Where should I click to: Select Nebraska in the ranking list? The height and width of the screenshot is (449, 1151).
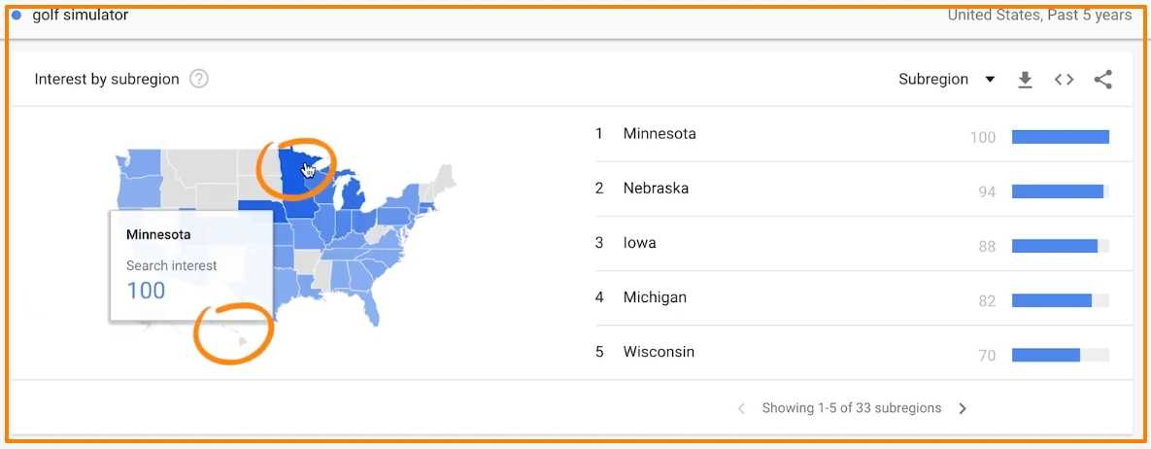pos(656,189)
